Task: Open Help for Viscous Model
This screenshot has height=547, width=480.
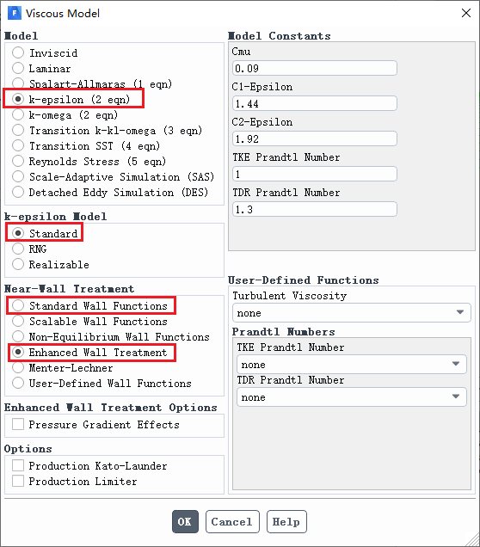Action: coord(286,521)
